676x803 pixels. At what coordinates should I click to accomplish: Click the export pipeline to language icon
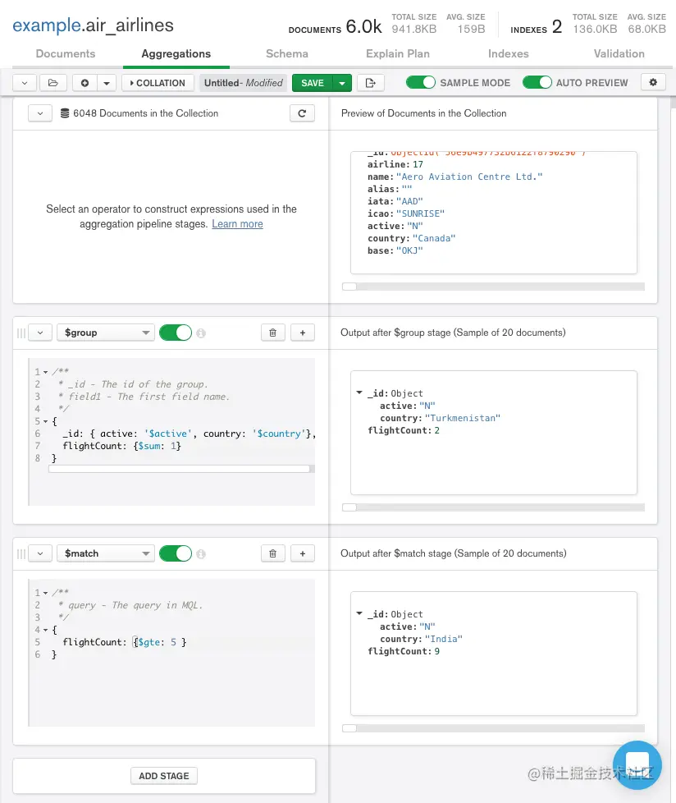click(371, 82)
